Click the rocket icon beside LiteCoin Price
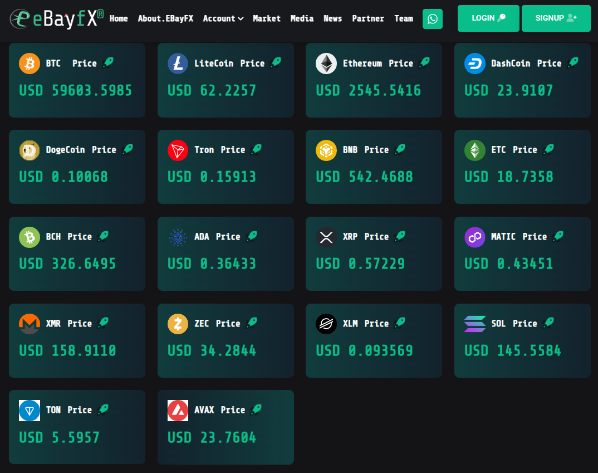The height and width of the screenshot is (473, 598). coord(276,63)
